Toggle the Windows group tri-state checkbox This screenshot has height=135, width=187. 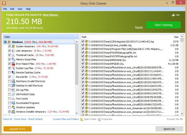[x=5, y=42]
